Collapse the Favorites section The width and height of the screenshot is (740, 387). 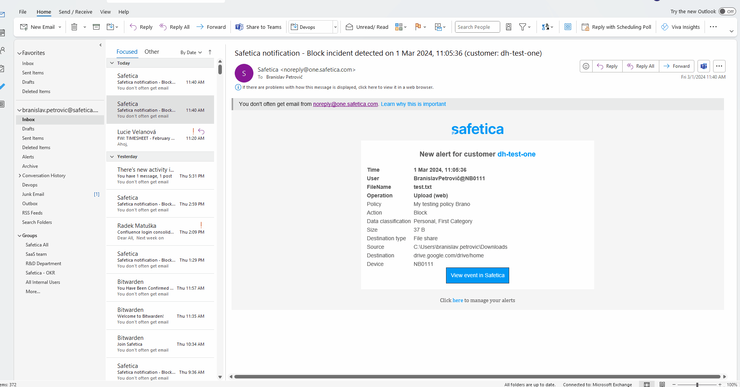click(x=19, y=53)
